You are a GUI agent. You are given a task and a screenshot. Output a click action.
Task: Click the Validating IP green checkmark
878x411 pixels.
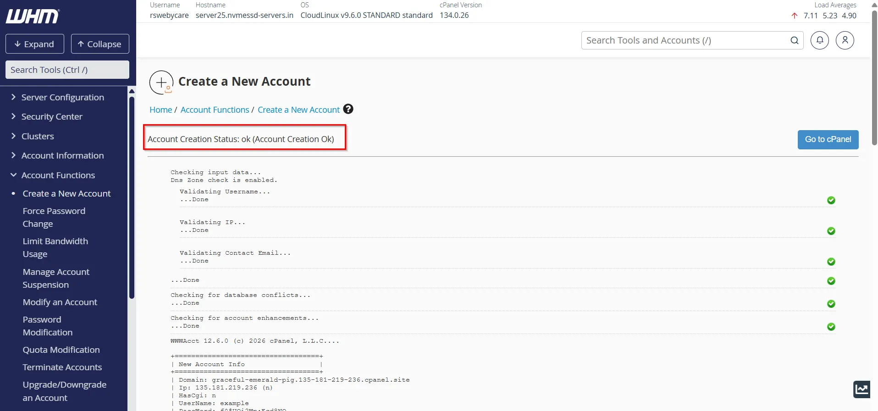pyautogui.click(x=831, y=231)
